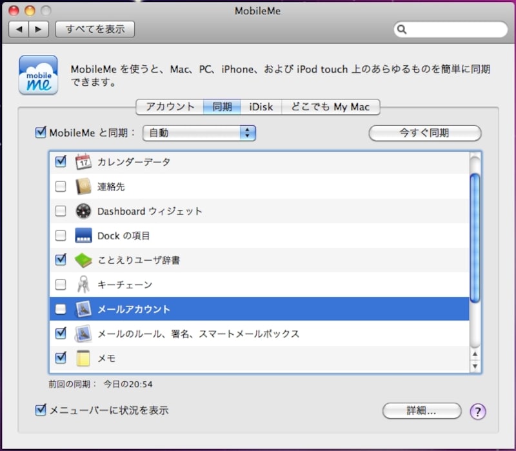Select the 同期 tab
Viewport: 516px width, 451px height.
(x=222, y=107)
